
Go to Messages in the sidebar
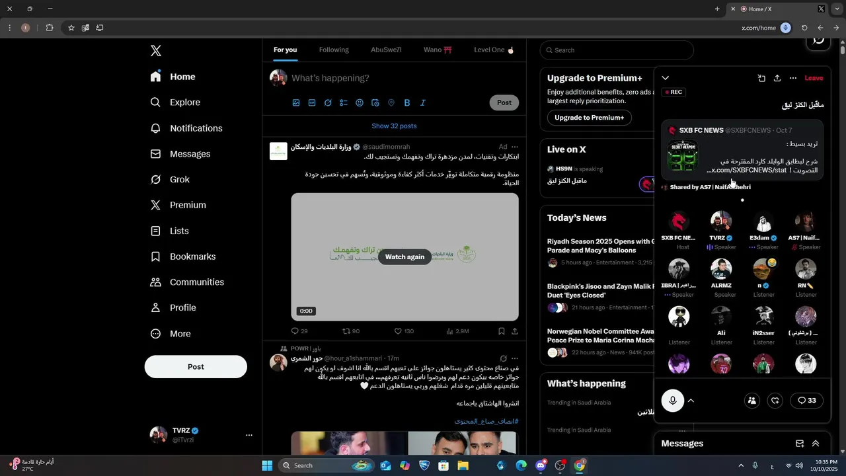click(180, 154)
